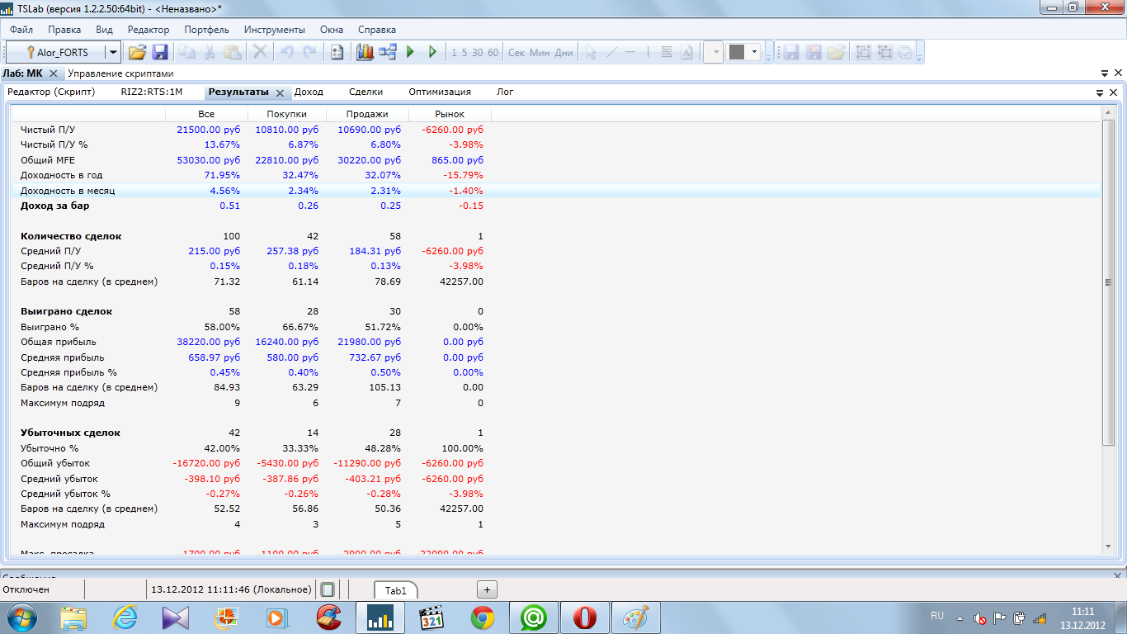
Task: Add a new tab with plus button
Action: pyautogui.click(x=487, y=589)
